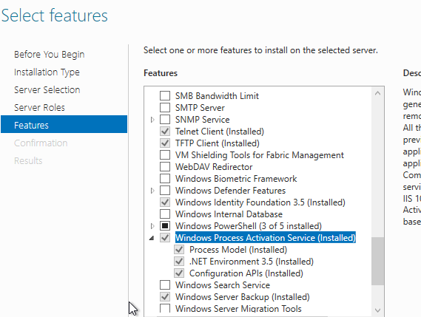Screen dimensions: 421x317
Task: Check VM Shielding Tools for Fabric Management
Action: 165,154
